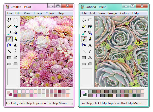
Task: Open Help menu in teal Paint window
Action: pyautogui.click(x=135, y=13)
